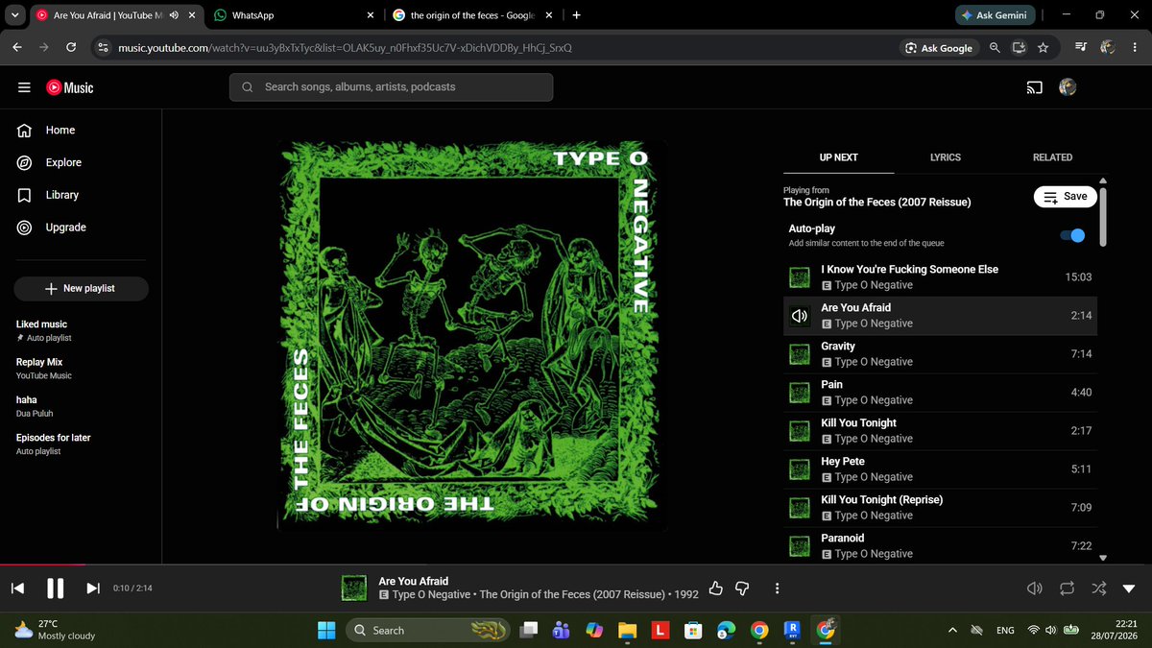Switch to the WhatsApp browser tab
This screenshot has height=648, width=1152.
[293, 16]
